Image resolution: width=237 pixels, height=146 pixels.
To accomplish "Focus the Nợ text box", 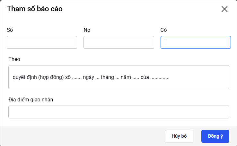I will [119, 42].
